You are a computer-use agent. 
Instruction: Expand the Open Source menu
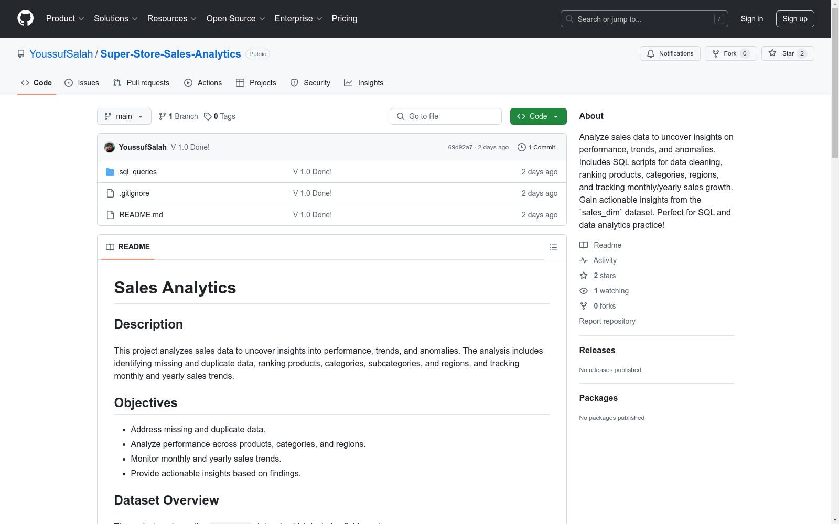pos(236,19)
